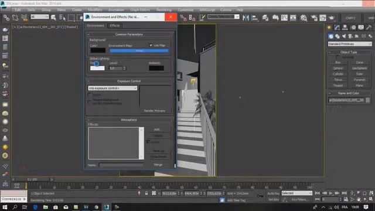Open the Ambient color swatch
The image size is (375, 211).
click(x=156, y=68)
